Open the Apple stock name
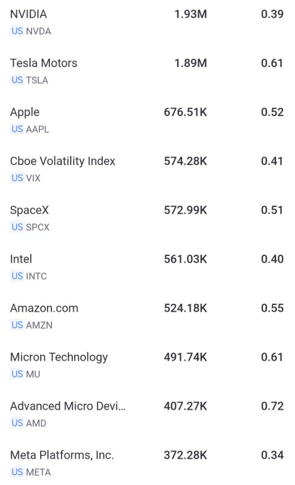The image size is (295, 485). (25, 112)
